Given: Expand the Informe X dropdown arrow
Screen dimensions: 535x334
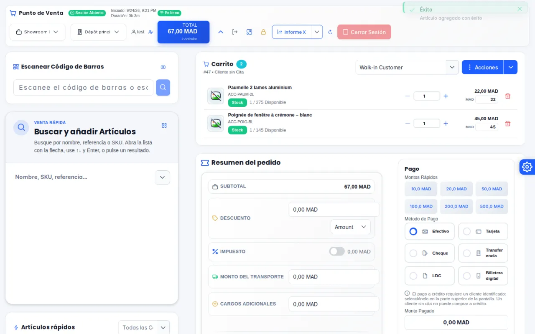Looking at the screenshot, I should pyautogui.click(x=317, y=32).
